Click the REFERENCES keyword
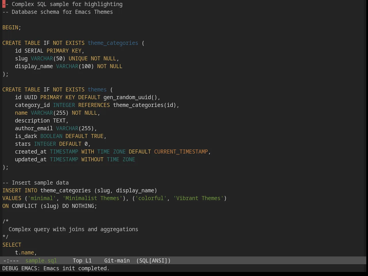The image size is (368, 276). click(94, 105)
